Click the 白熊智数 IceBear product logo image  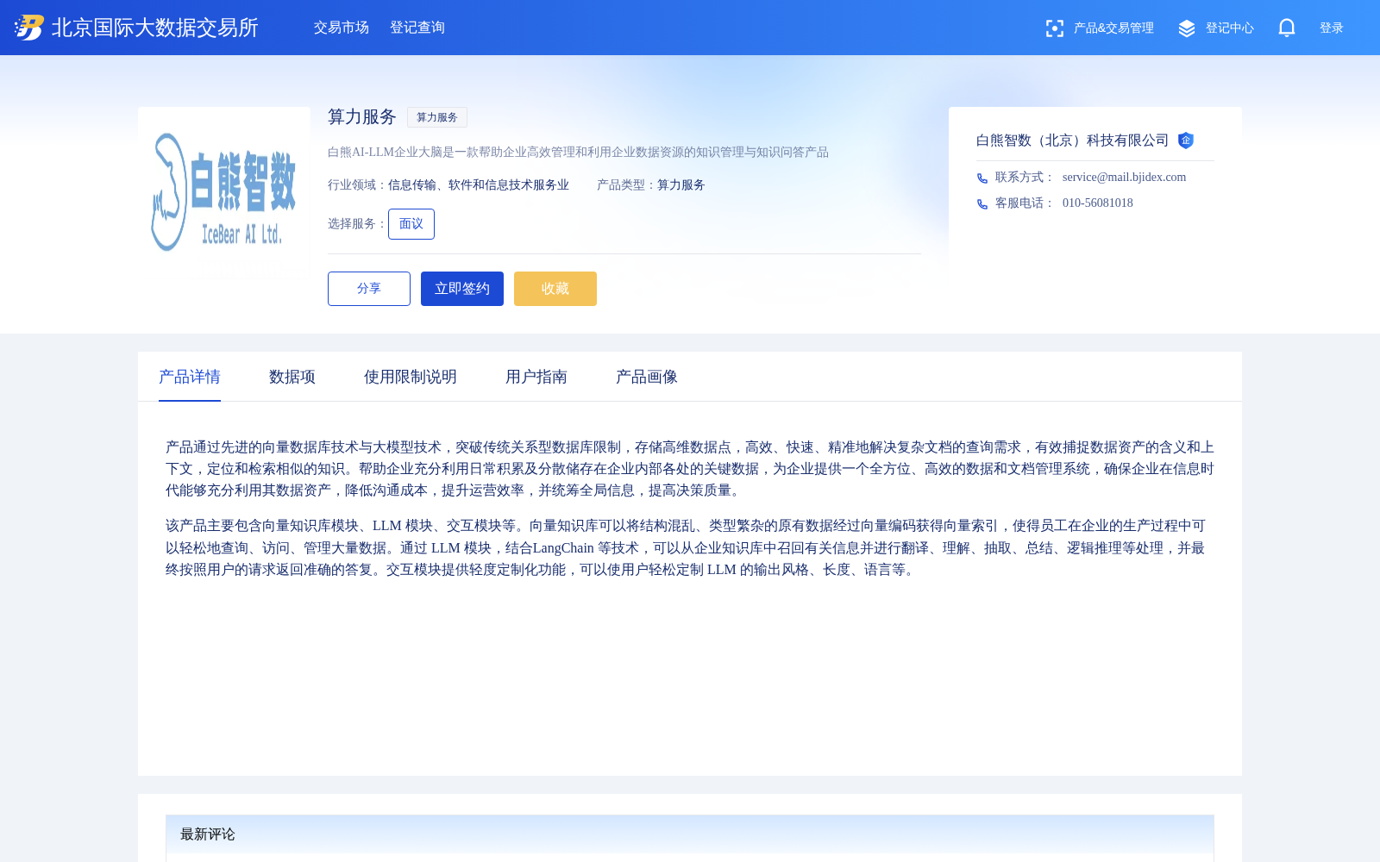pos(224,191)
